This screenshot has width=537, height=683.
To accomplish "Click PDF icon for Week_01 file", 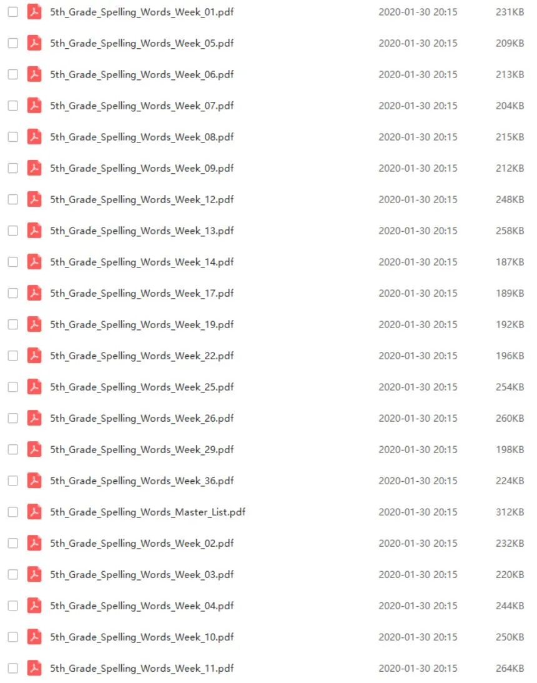I will (34, 12).
